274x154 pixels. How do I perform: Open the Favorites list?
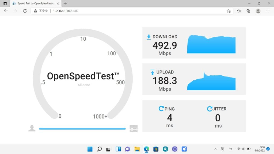point(239,11)
